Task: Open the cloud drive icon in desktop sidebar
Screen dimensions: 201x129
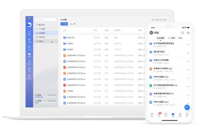Action: (x=29, y=54)
